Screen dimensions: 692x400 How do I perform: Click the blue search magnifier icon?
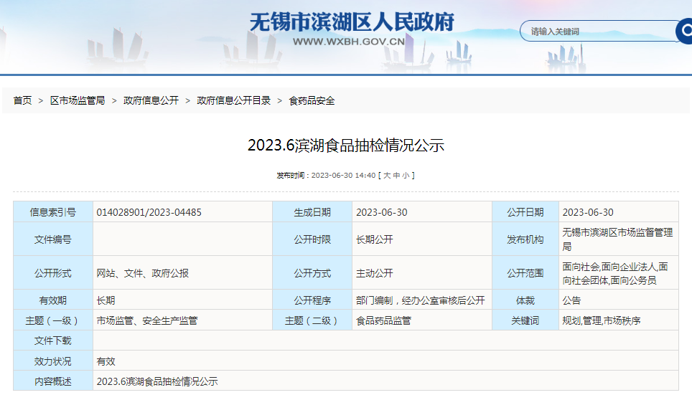pos(685,31)
